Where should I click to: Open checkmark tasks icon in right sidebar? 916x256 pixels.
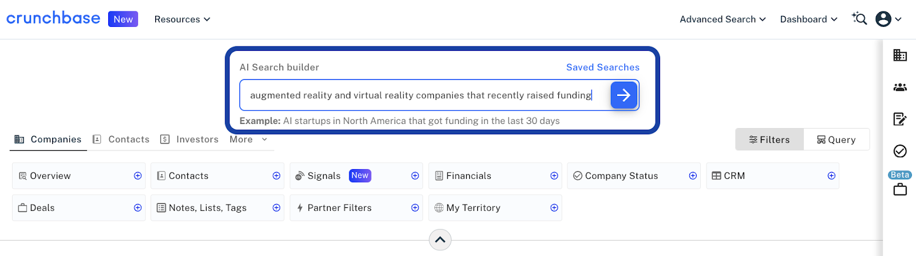click(900, 151)
